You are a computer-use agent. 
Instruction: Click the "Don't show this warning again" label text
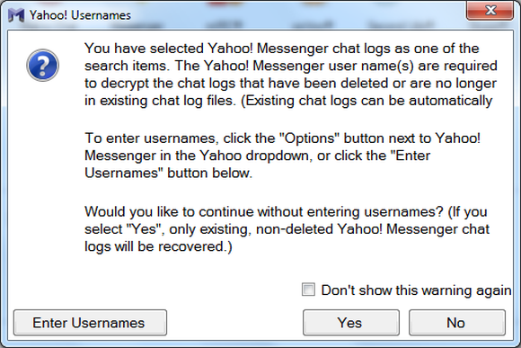point(416,290)
